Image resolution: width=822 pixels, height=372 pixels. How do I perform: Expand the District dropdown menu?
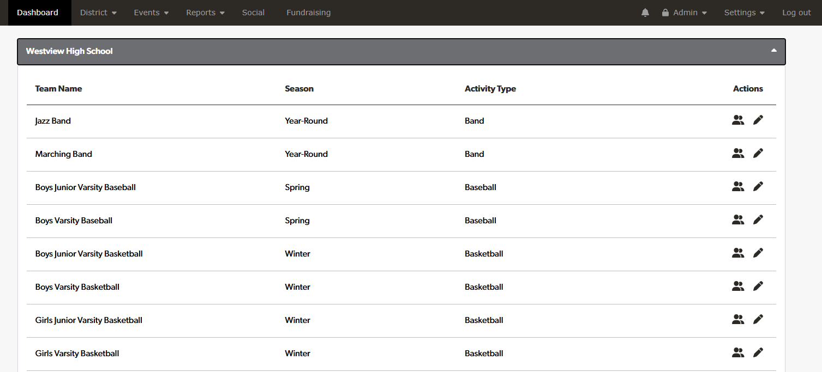click(98, 13)
